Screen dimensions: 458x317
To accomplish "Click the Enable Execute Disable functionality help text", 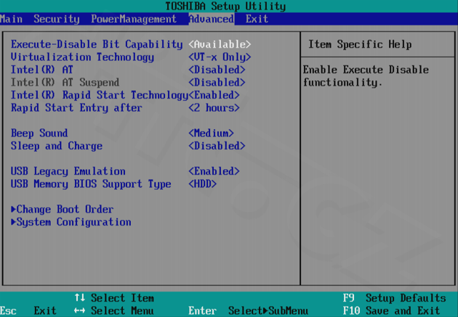I will click(366, 76).
